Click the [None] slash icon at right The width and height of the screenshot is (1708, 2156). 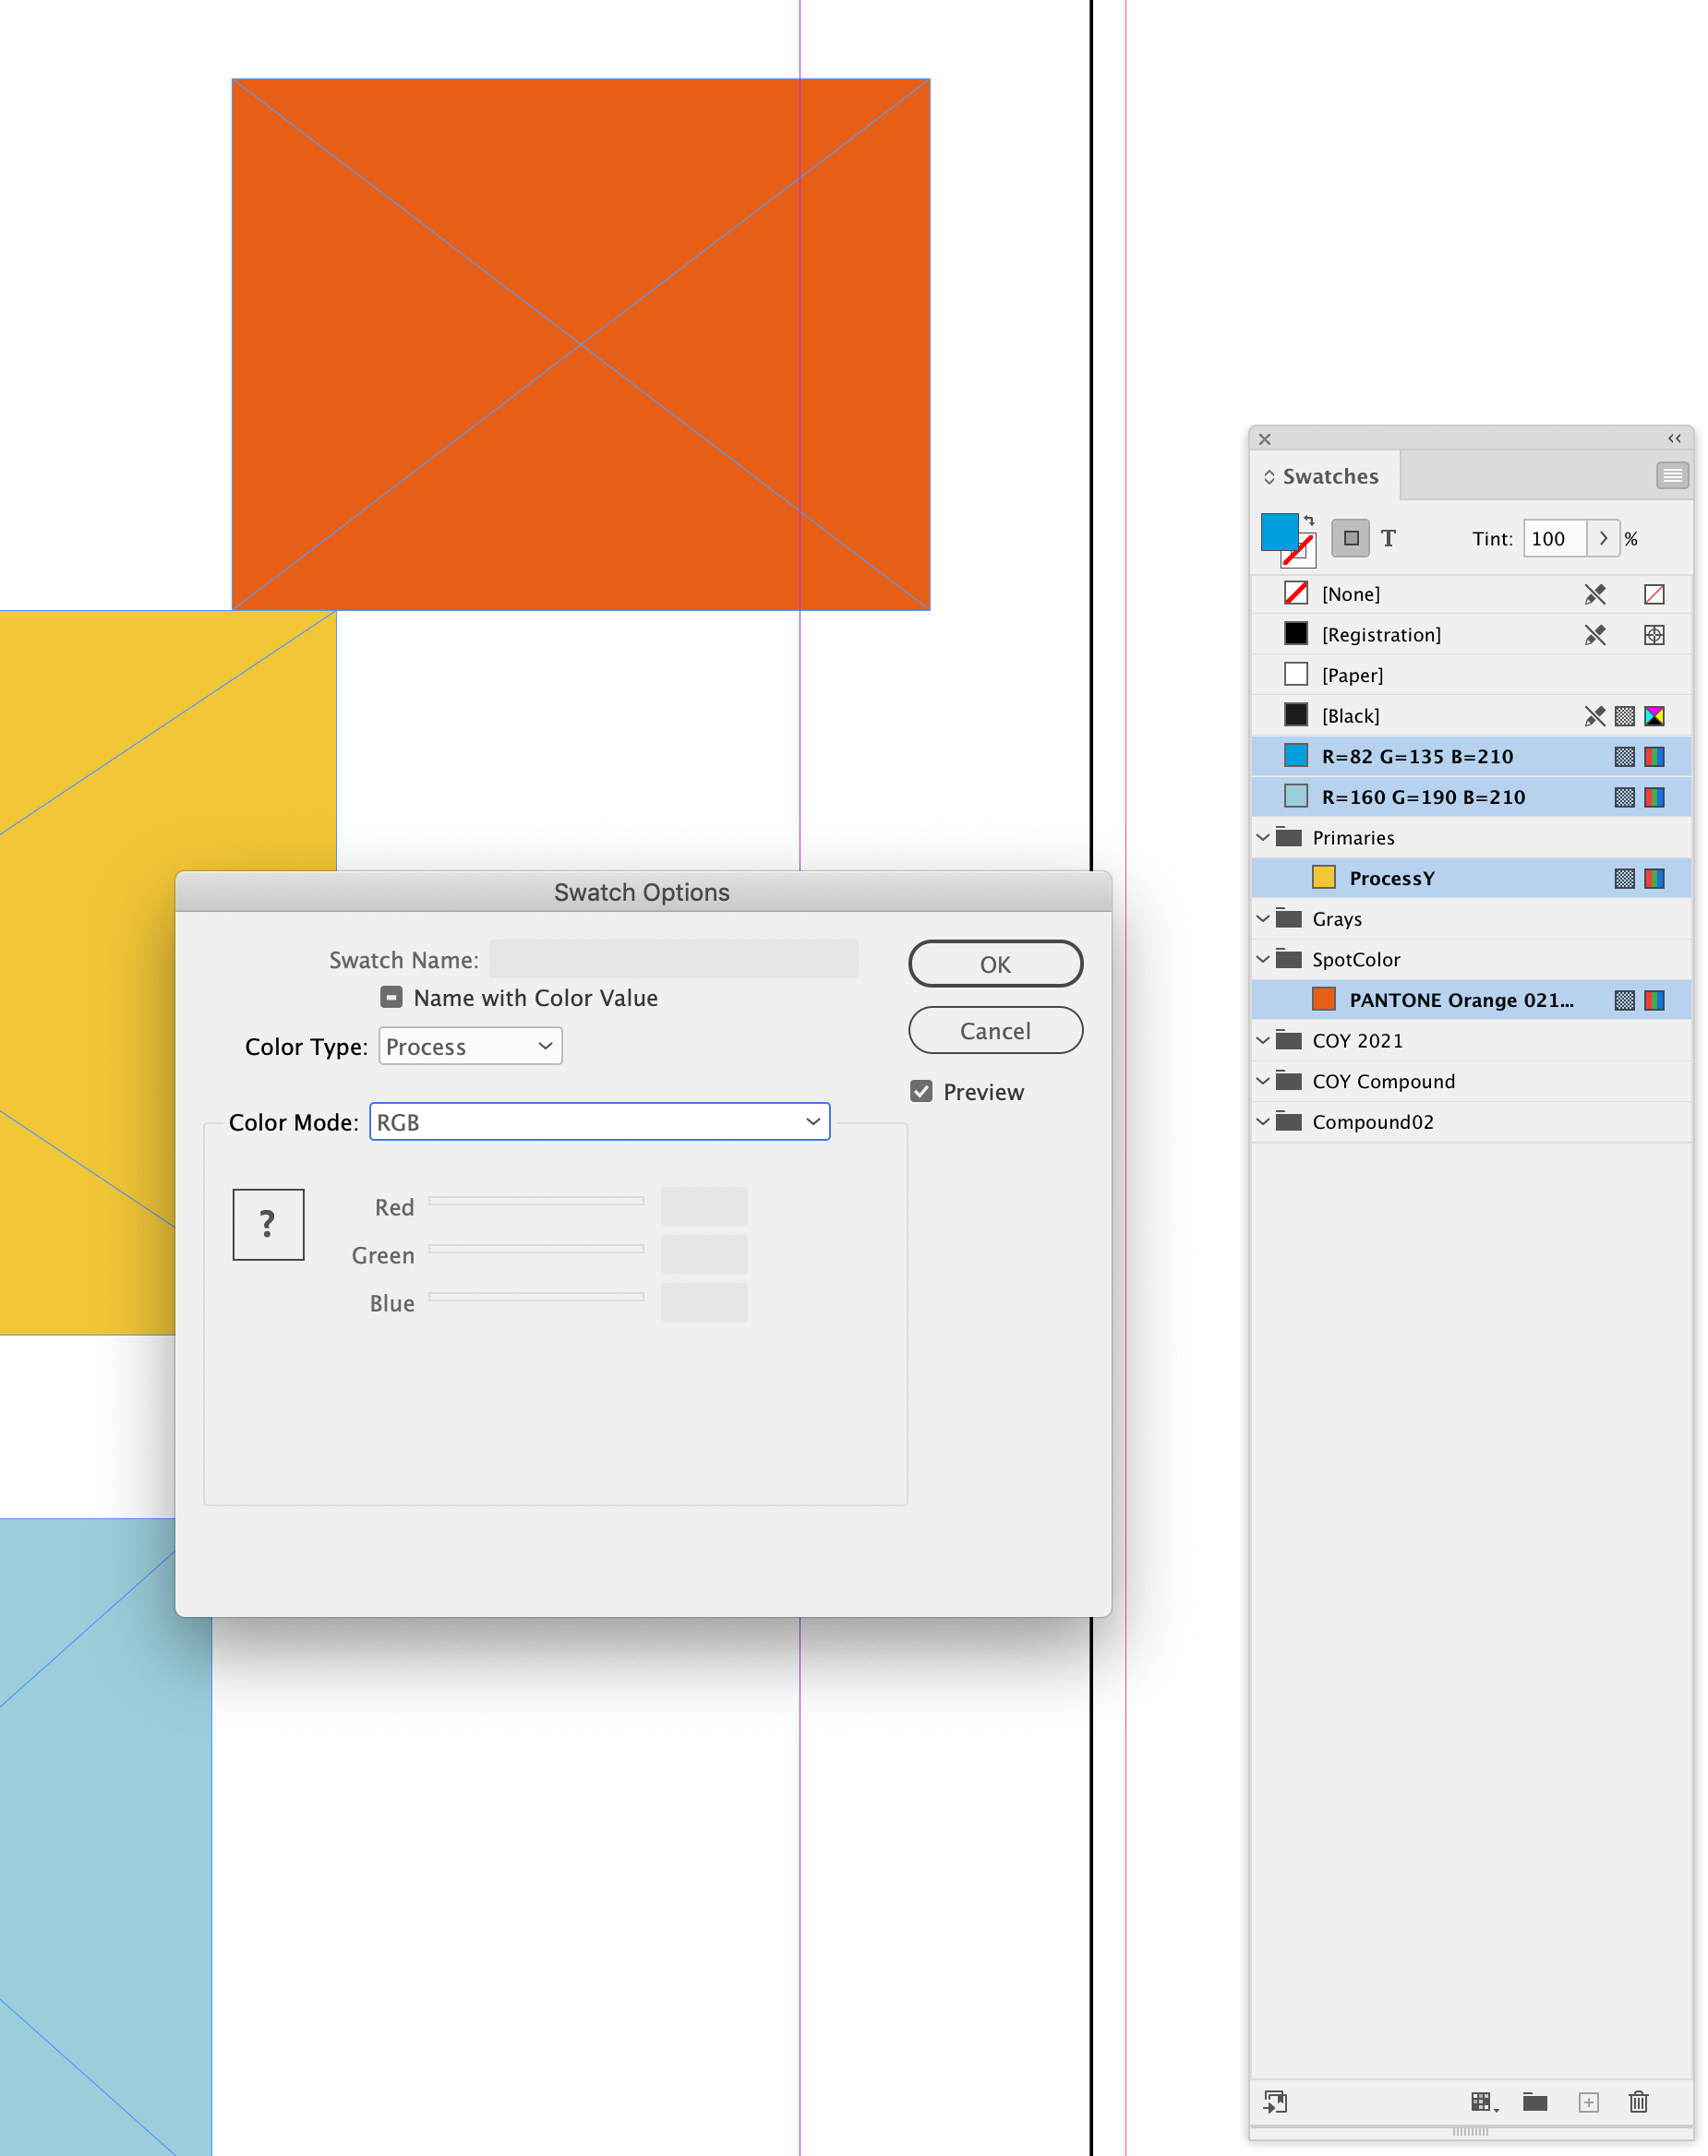point(1654,593)
